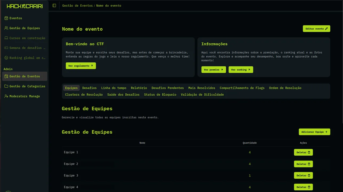Open the Mais Resolvidos tab
This screenshot has width=343, height=192.
[202, 88]
